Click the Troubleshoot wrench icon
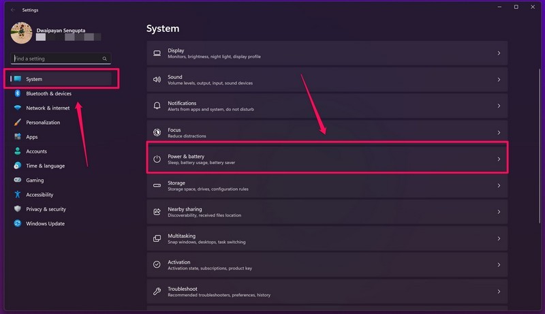Viewport: 545px width, 314px height. tap(157, 292)
